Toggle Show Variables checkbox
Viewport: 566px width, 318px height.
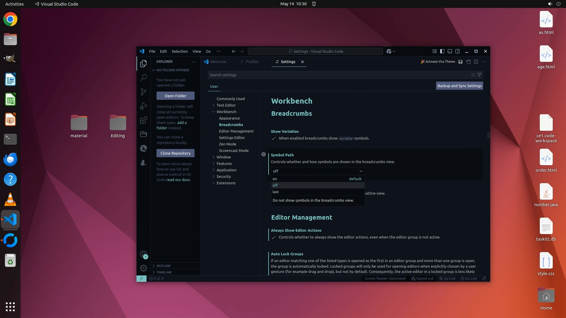(274, 138)
